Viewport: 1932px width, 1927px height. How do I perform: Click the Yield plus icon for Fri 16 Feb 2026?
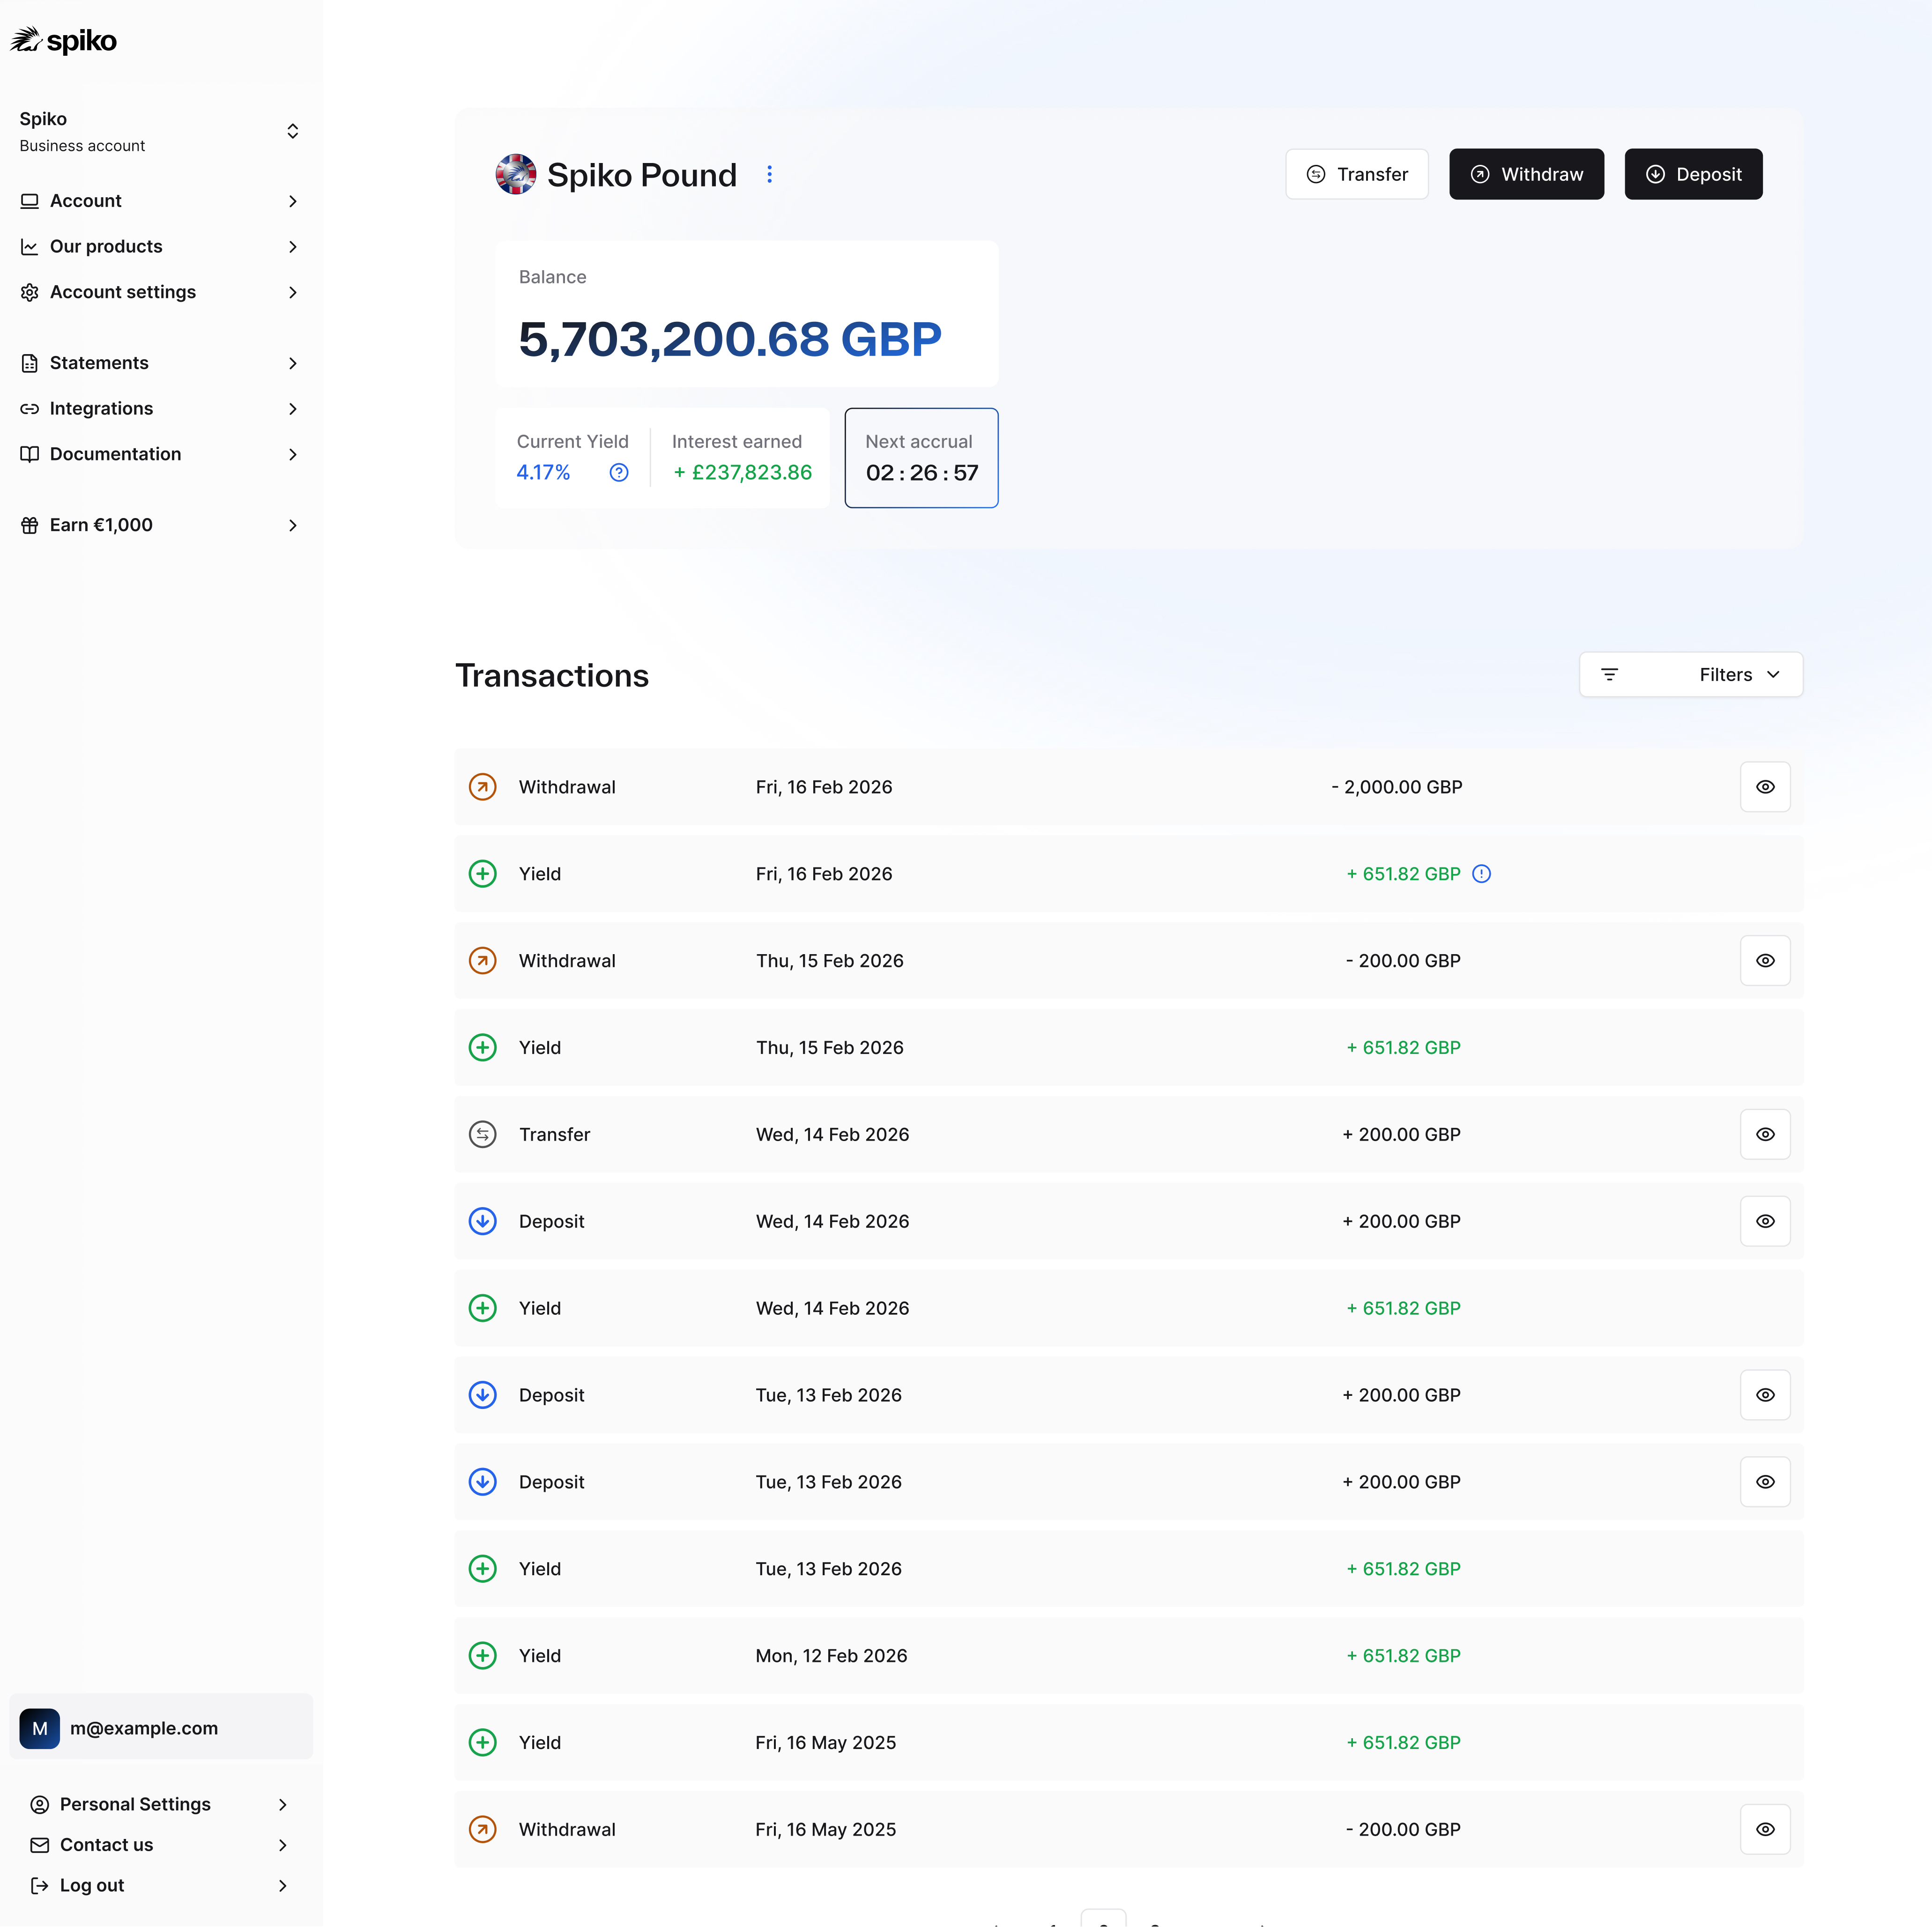pyautogui.click(x=483, y=874)
